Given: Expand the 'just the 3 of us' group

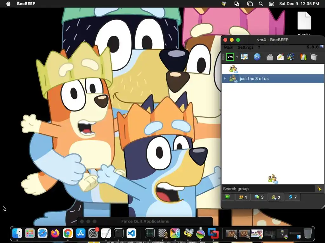Looking at the screenshot, I should tap(225, 78).
